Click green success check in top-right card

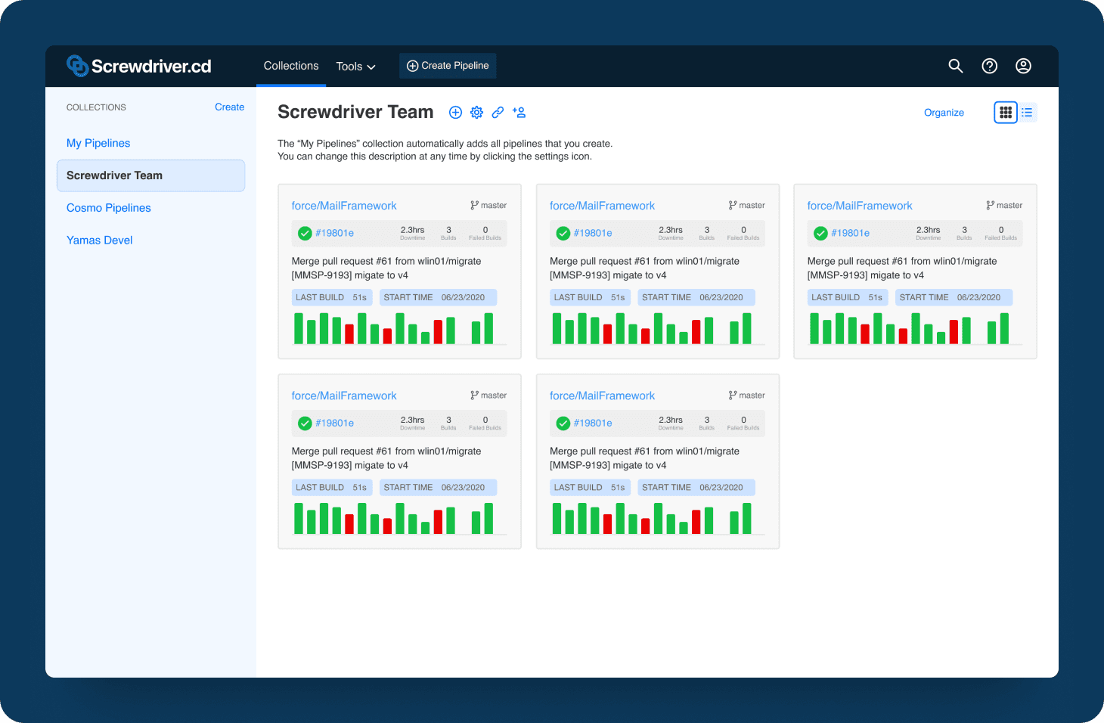820,233
